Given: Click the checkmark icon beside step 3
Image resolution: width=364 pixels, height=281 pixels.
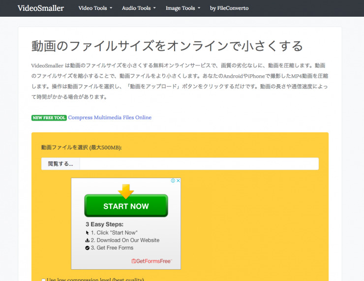Looking at the screenshot, I should [87, 248].
